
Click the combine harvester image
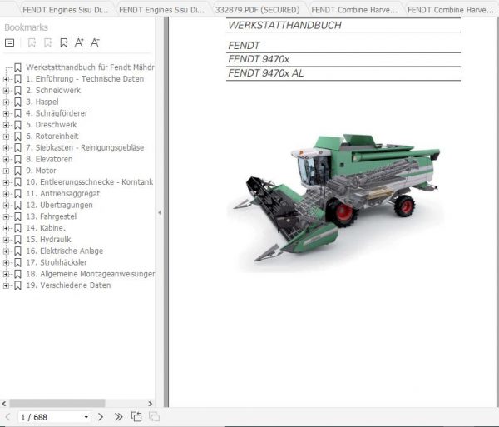coord(336,201)
